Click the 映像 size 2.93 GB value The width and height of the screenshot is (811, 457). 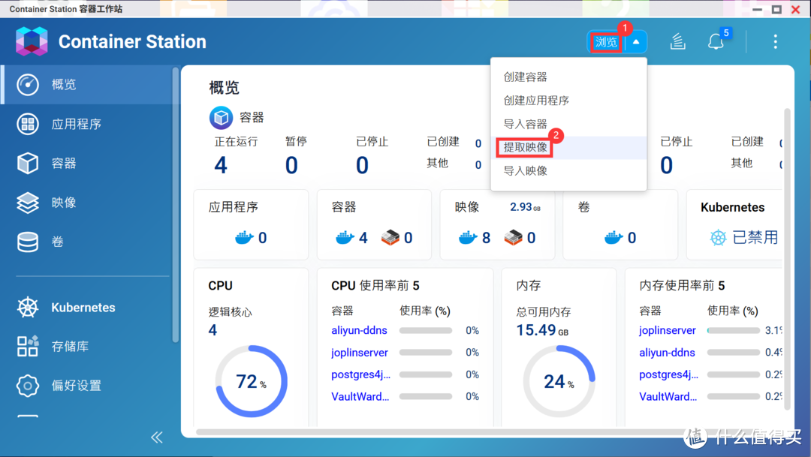[525, 207]
